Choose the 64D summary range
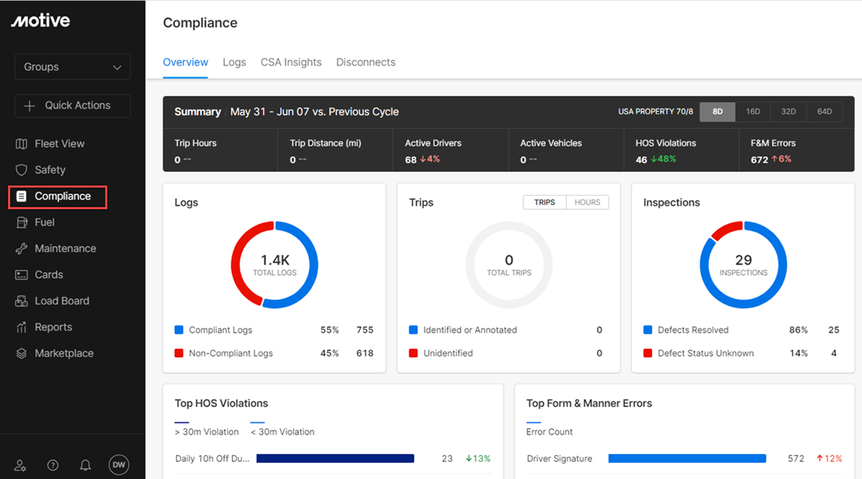The image size is (862, 479). (x=824, y=112)
